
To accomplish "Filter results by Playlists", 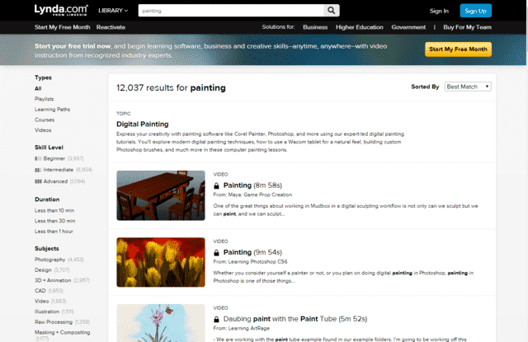I will click(x=44, y=99).
